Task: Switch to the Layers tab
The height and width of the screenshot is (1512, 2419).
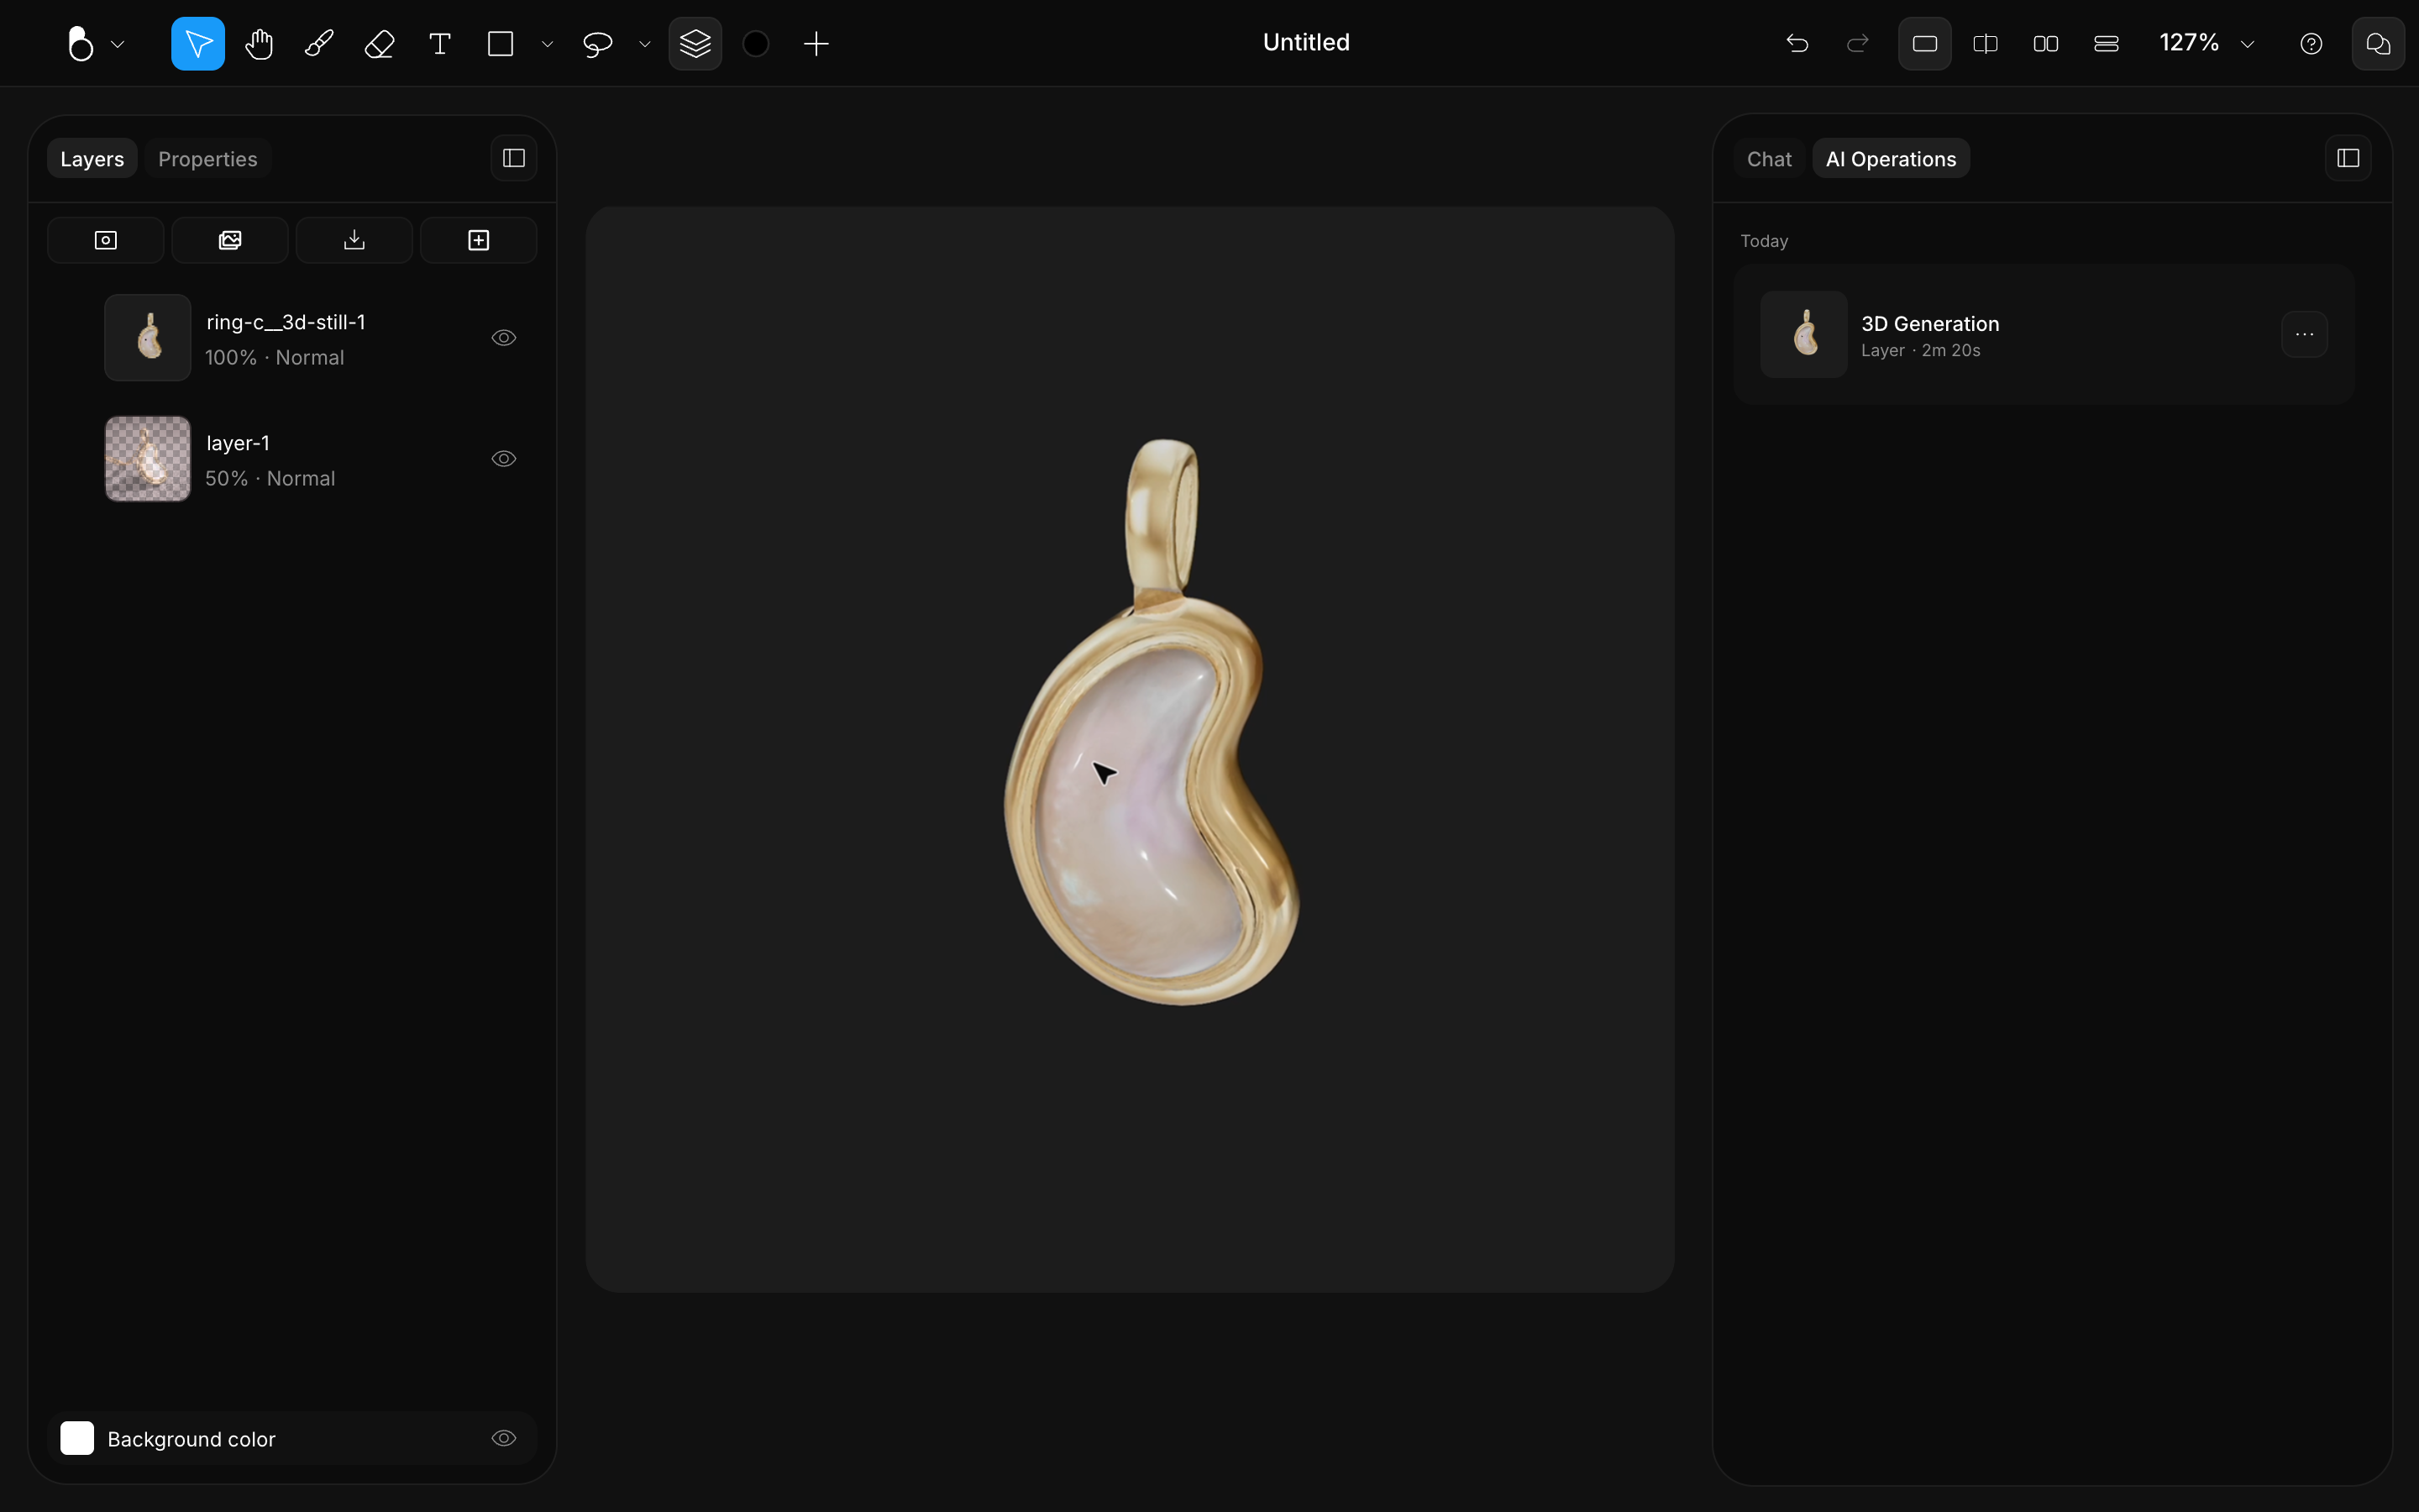Action: [92, 159]
